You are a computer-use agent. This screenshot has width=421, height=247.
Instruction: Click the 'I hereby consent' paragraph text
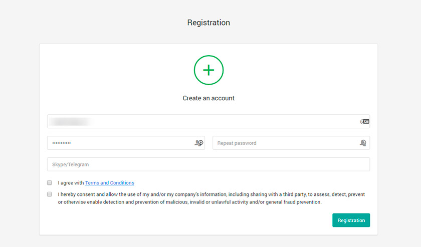(x=212, y=198)
